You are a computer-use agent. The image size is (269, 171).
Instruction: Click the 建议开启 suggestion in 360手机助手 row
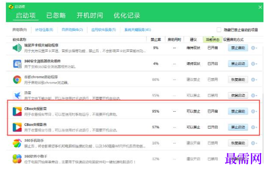(x=193, y=143)
